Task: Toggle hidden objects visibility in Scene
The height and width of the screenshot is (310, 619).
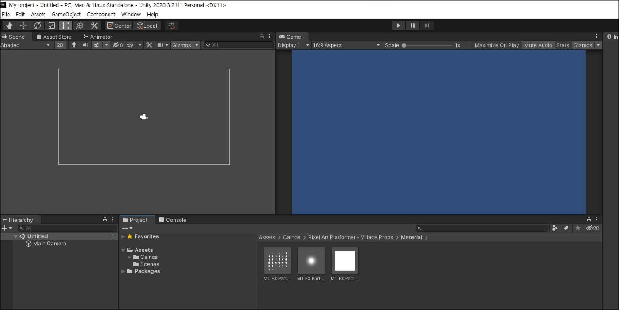Action: [117, 45]
